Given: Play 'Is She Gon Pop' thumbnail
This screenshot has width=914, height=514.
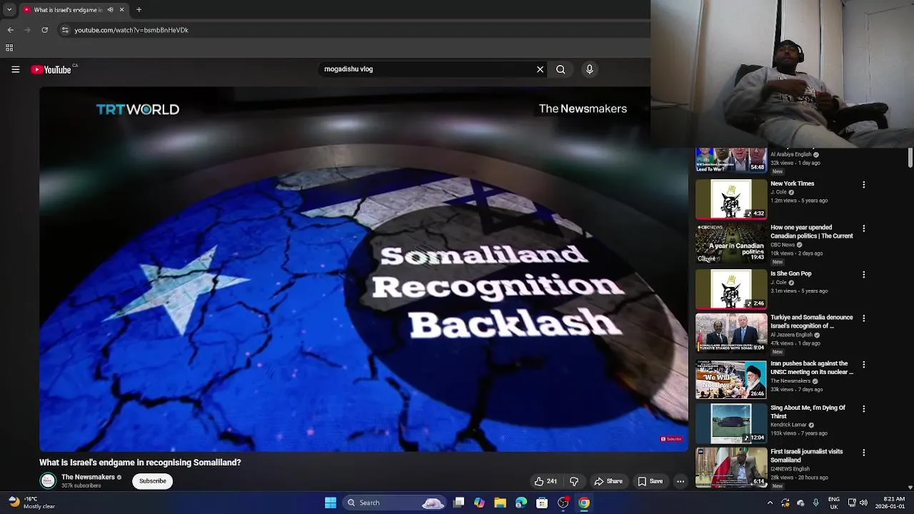Looking at the screenshot, I should [x=731, y=288].
